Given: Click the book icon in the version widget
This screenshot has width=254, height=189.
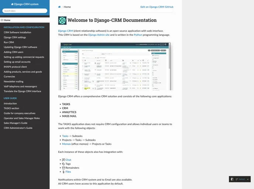Looking at the screenshot, I should [232, 179].
